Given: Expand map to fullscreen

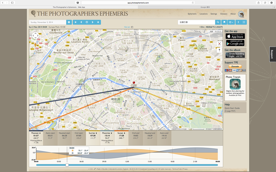Looking at the screenshot, I should pos(244,22).
